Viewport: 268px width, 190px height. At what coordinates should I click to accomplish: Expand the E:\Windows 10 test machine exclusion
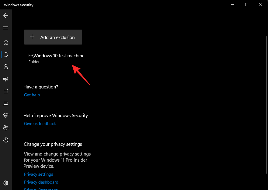point(56,58)
